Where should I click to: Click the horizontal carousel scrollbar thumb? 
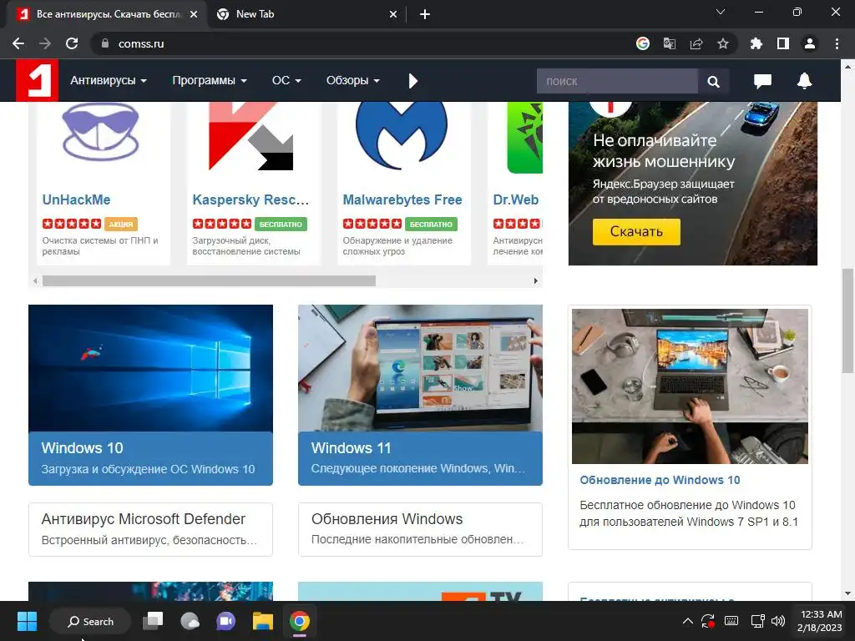coord(209,280)
